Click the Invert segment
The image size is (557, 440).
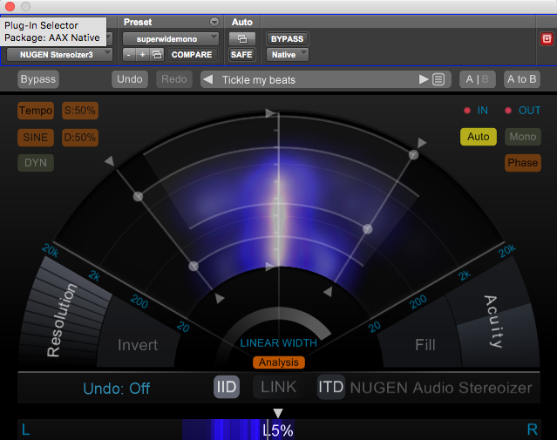coord(138,345)
